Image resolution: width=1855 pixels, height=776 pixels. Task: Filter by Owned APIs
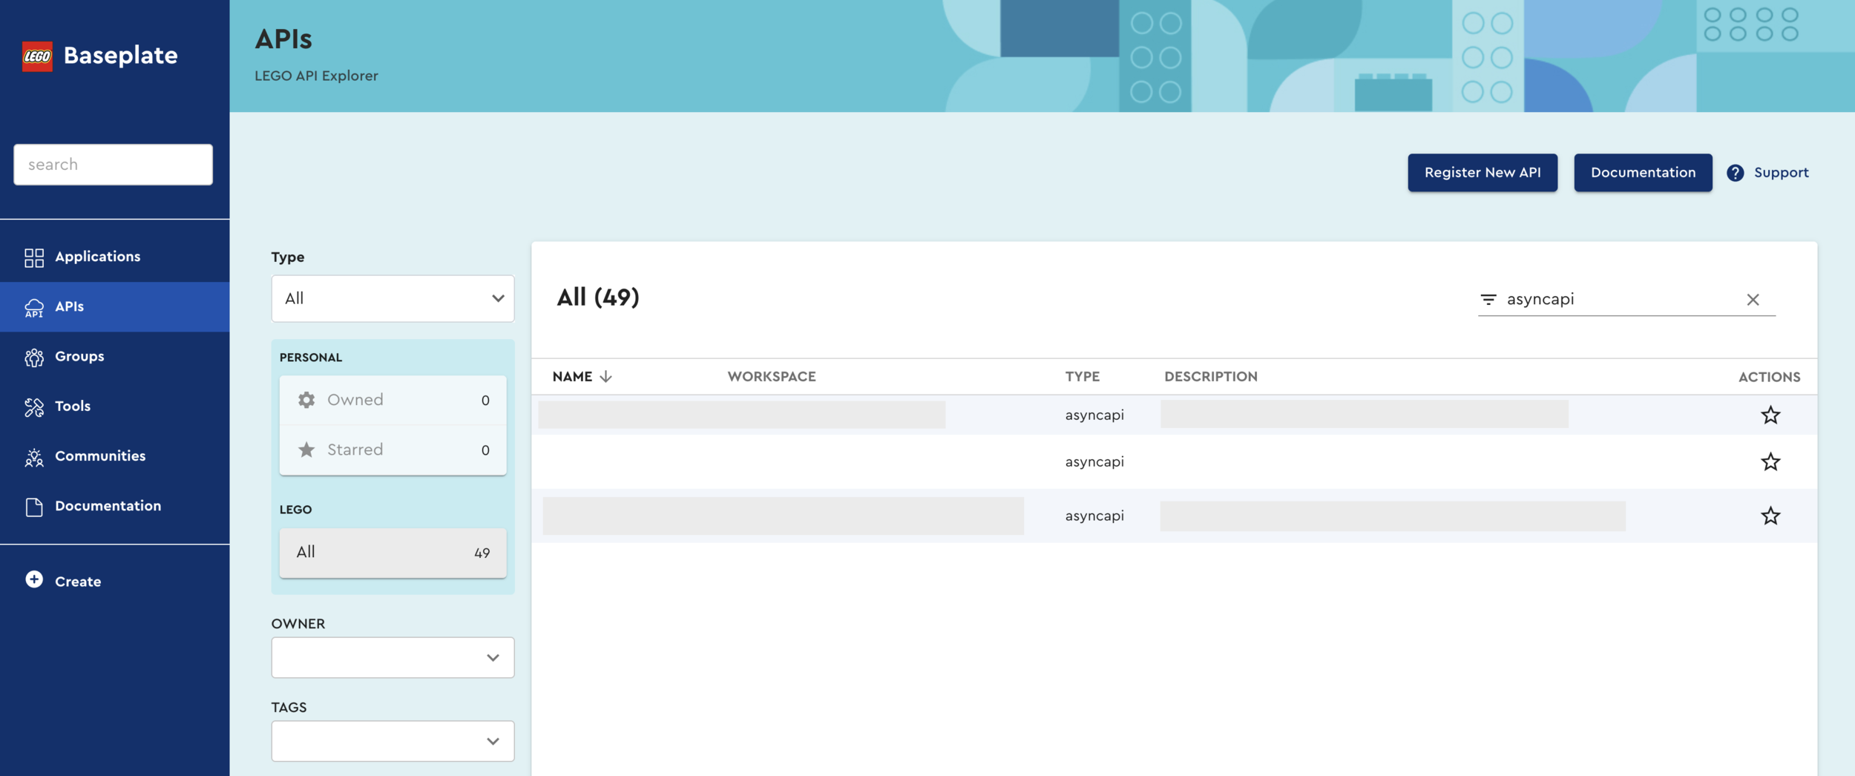click(x=393, y=400)
